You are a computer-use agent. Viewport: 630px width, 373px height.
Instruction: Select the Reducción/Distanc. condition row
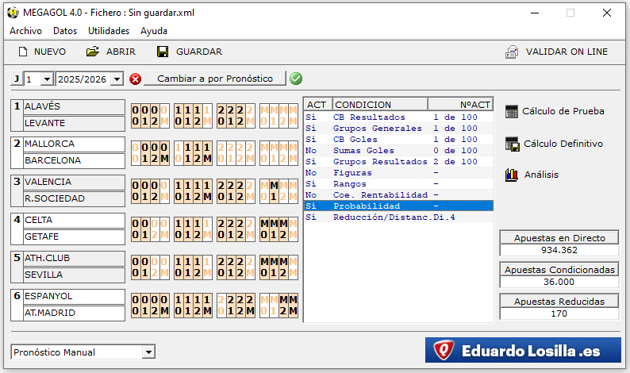click(x=398, y=217)
